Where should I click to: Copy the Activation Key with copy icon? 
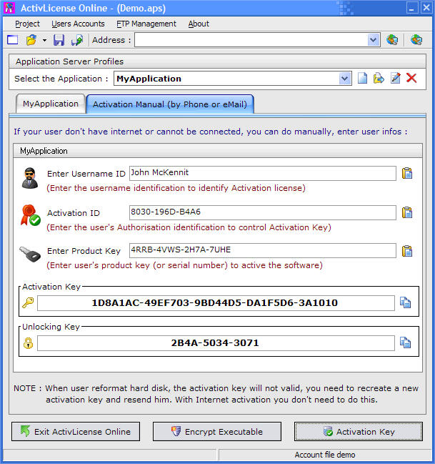tap(405, 302)
